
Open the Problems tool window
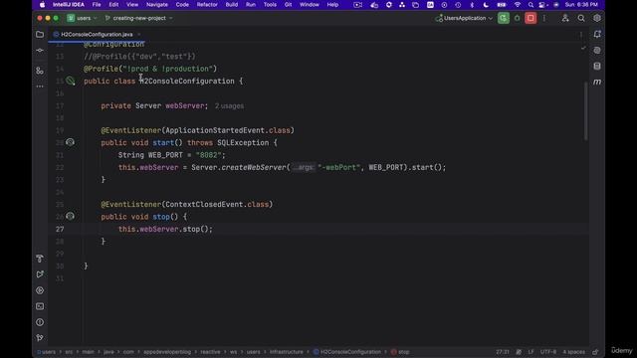[40, 322]
